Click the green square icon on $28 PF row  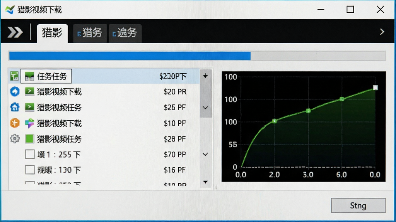(x=29, y=139)
